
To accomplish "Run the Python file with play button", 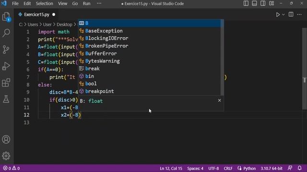I will 278,15.
